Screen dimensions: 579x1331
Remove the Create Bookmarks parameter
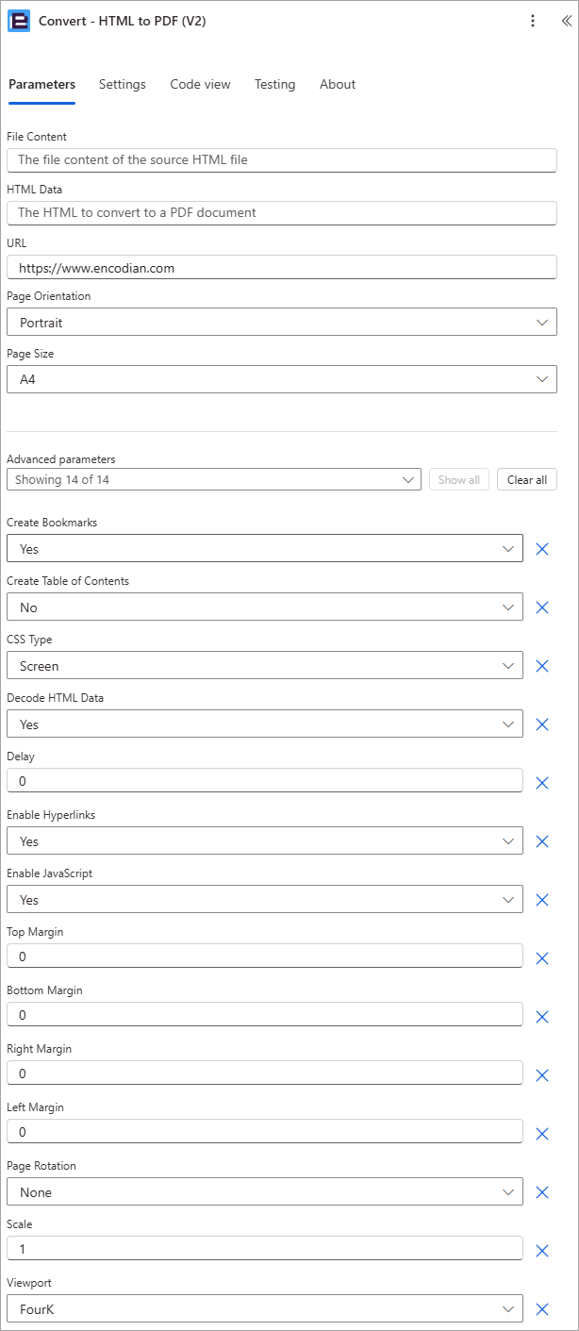tap(542, 549)
